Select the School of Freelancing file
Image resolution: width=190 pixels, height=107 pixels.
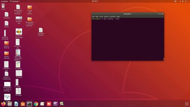7,76
